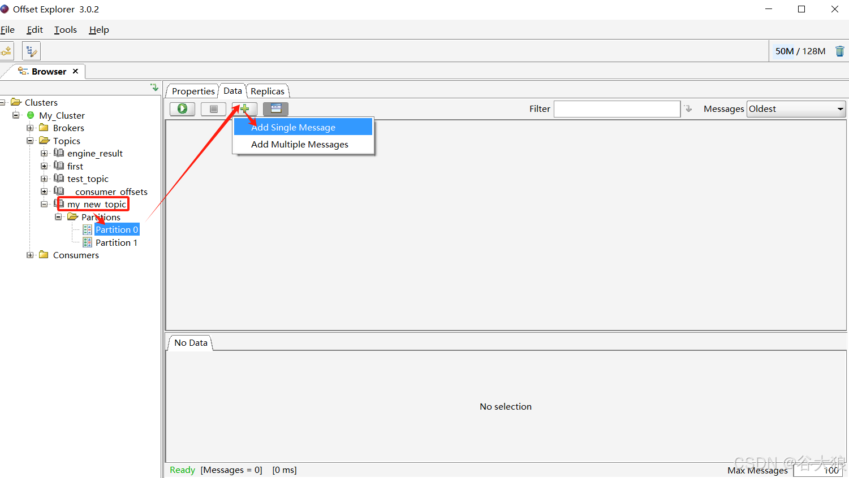Expand the Consumers folder node
Viewport: 849px width, 478px height.
click(30, 255)
